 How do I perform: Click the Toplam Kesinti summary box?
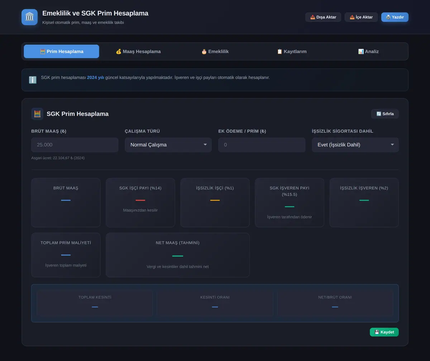[95, 303]
